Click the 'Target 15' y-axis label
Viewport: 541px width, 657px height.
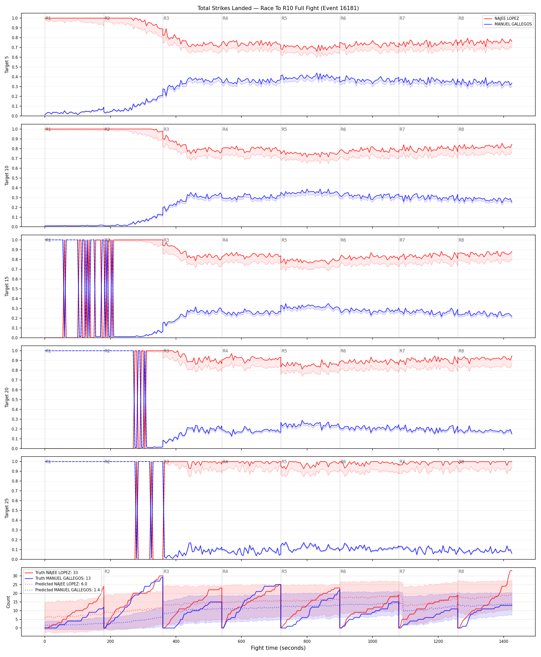[7, 286]
